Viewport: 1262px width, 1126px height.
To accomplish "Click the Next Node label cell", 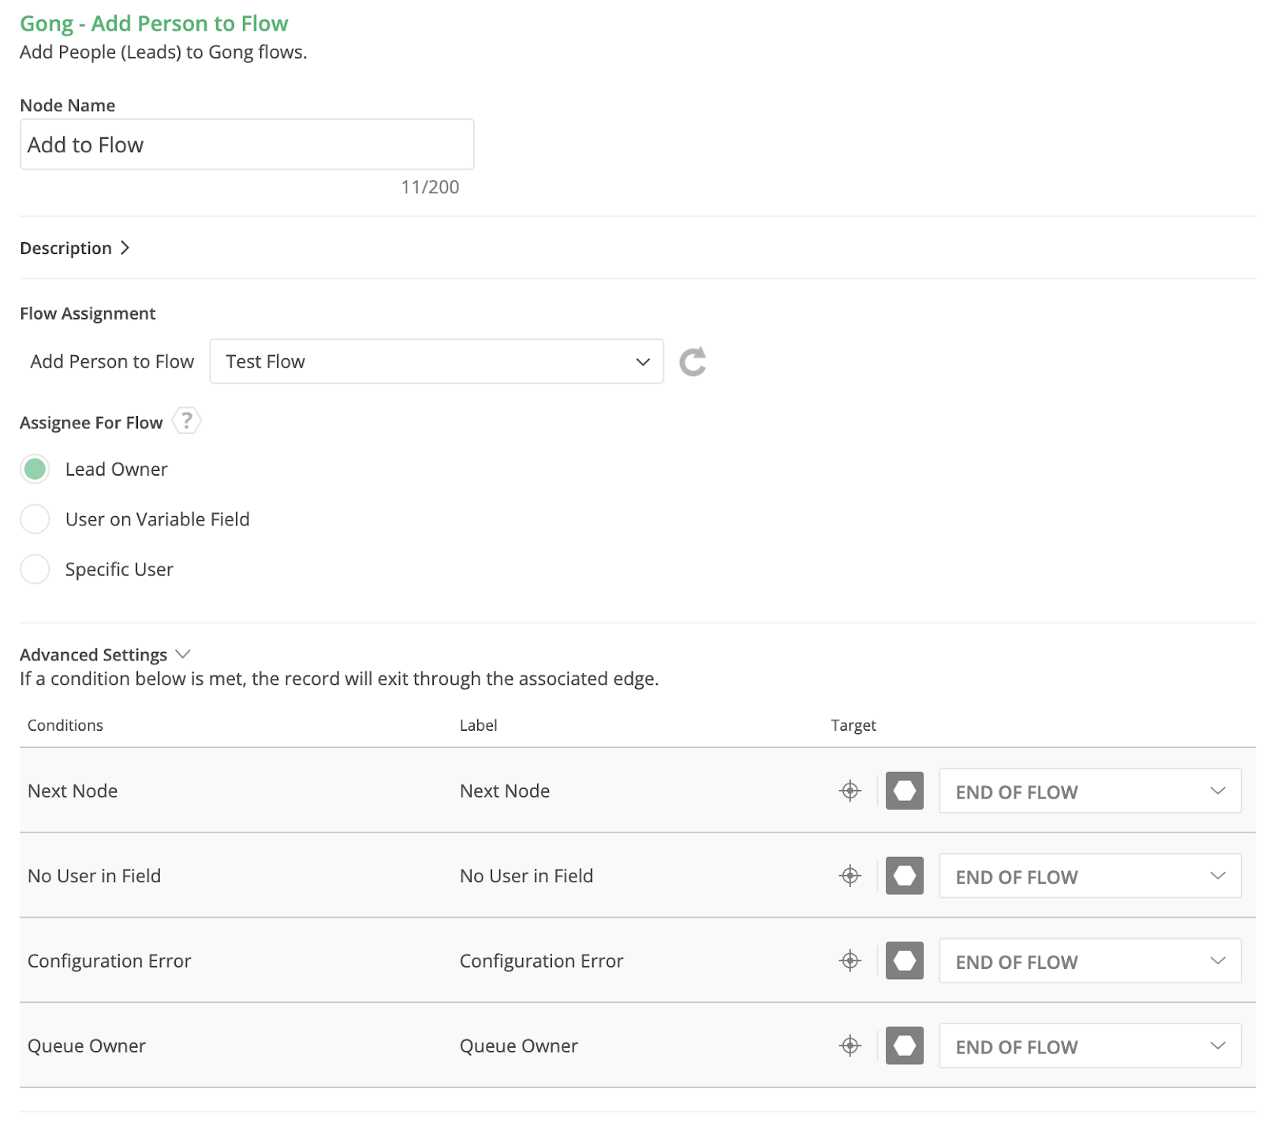I will [505, 791].
